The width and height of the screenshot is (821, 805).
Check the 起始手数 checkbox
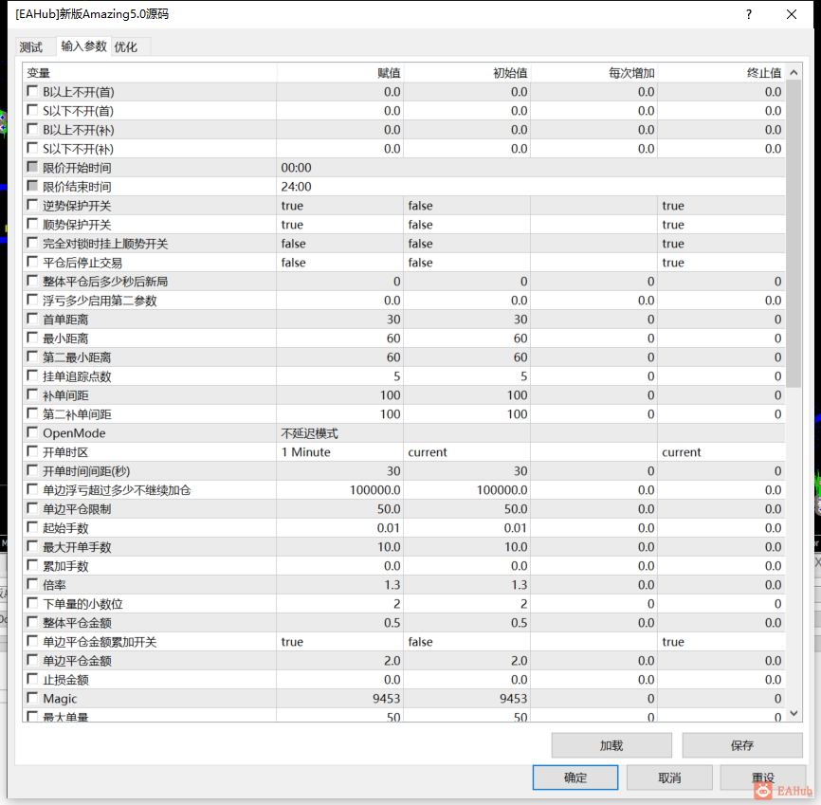click(32, 527)
